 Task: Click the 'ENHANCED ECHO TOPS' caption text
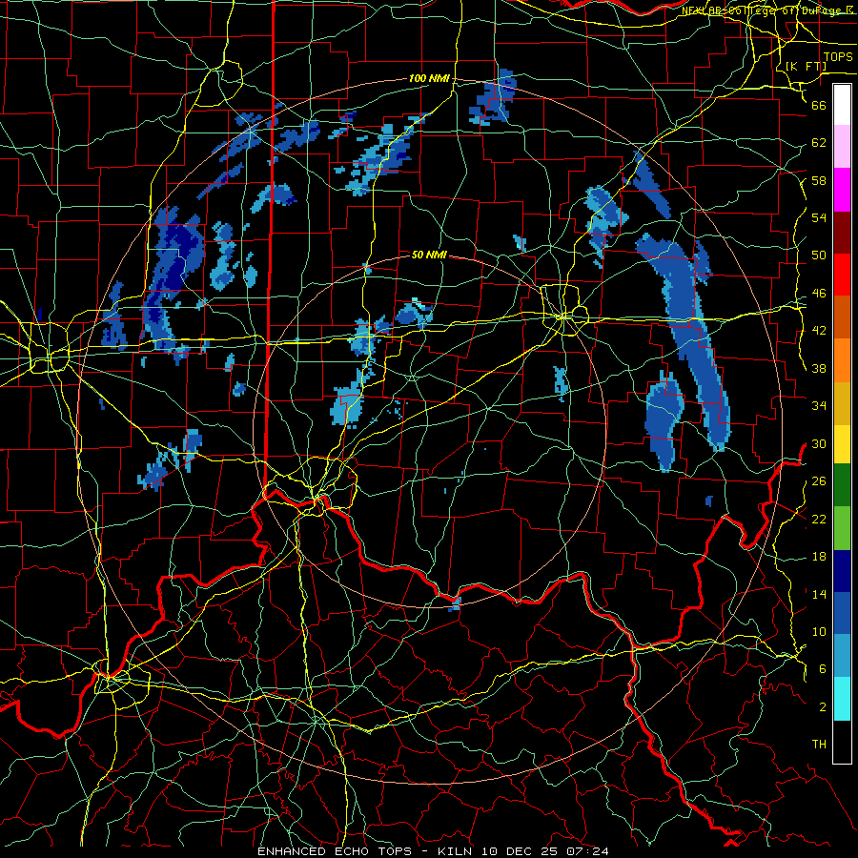click(x=335, y=851)
